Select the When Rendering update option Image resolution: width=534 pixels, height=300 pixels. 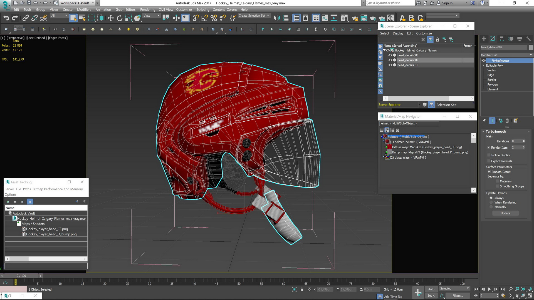click(x=491, y=202)
